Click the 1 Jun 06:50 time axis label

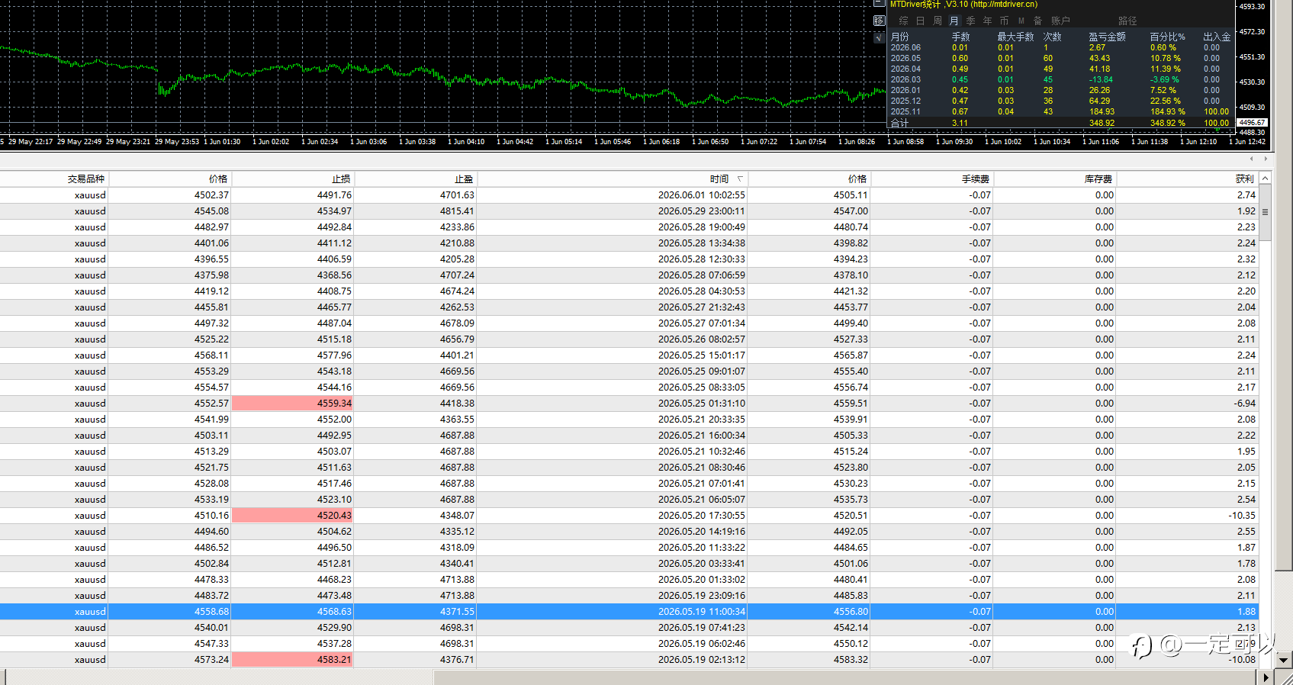[710, 142]
